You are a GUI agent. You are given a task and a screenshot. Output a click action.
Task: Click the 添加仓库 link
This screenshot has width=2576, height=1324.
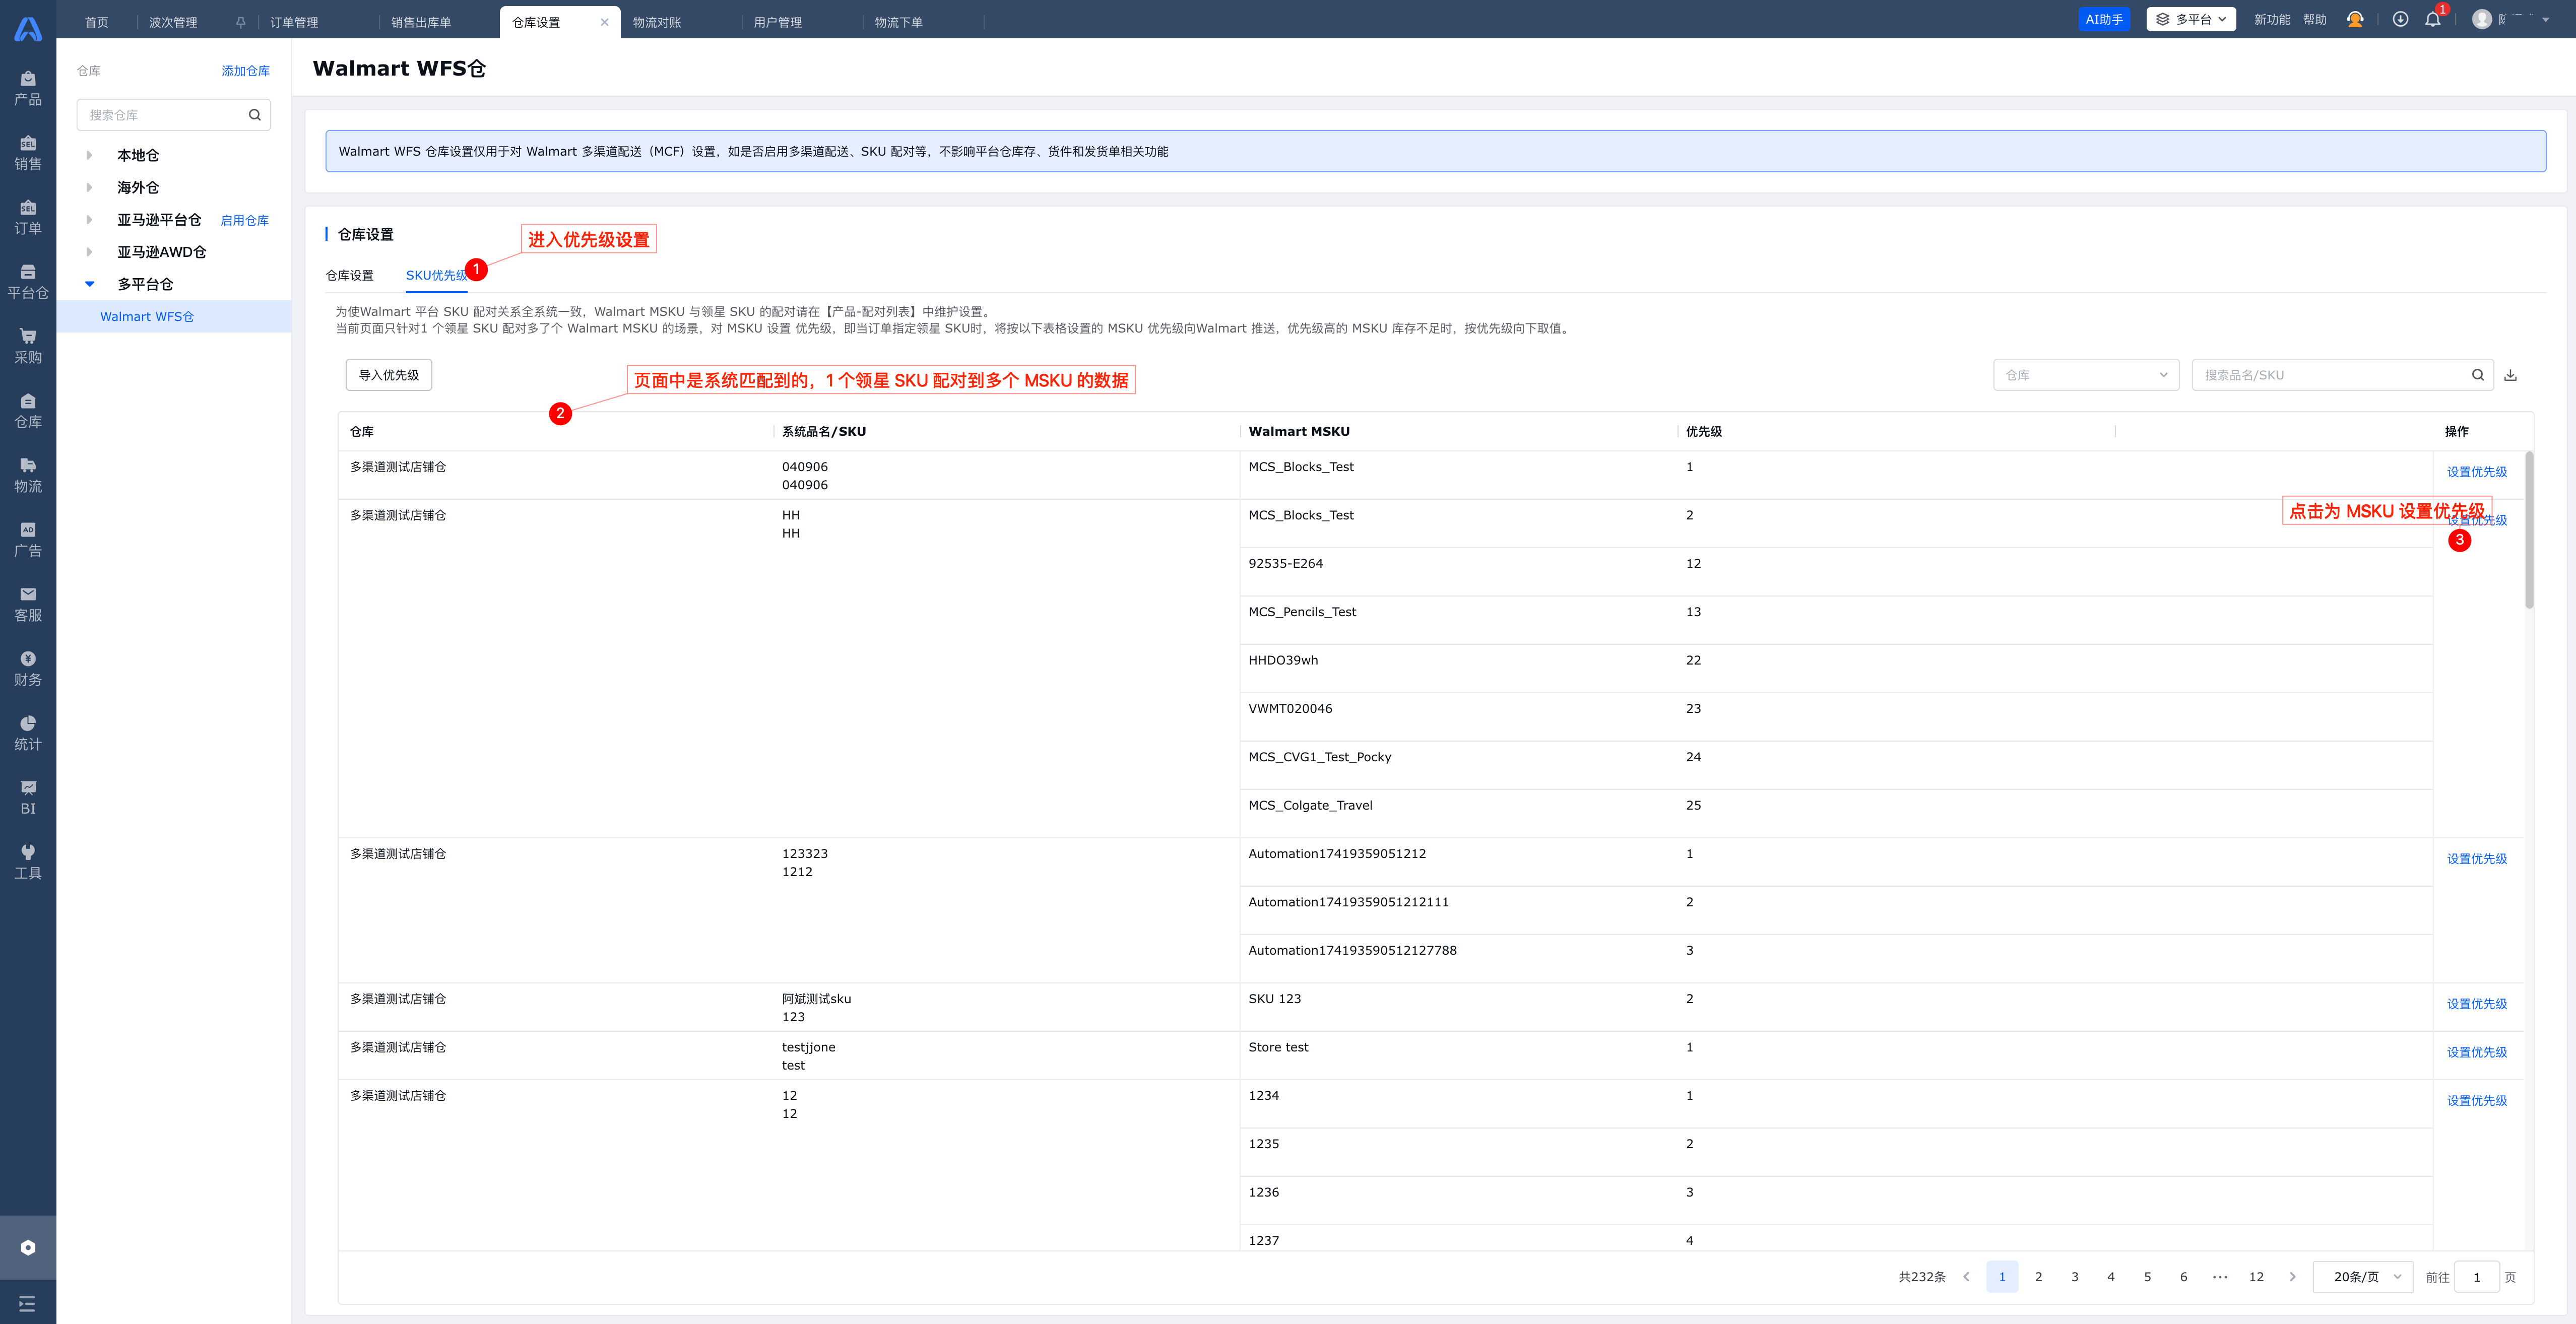coord(246,71)
